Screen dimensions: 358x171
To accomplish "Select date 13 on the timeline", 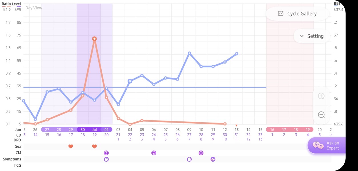I will (x=237, y=130).
